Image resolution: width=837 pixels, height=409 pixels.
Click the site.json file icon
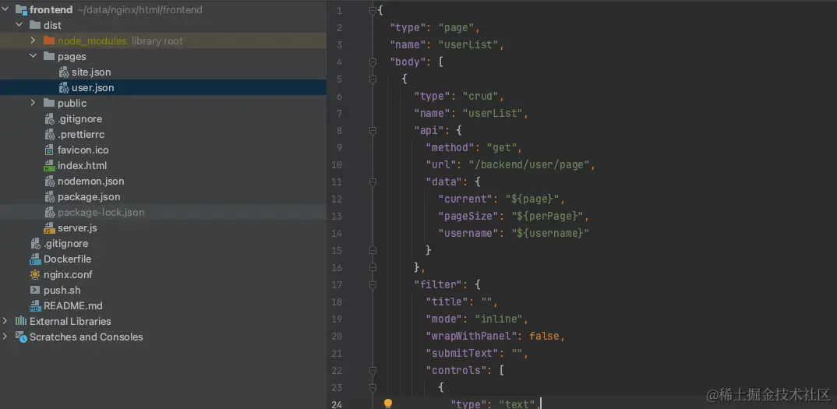pos(64,72)
